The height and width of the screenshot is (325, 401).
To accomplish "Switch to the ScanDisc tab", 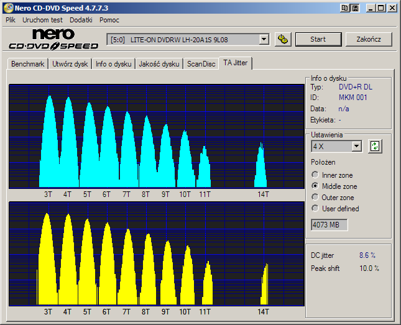I will (x=201, y=64).
